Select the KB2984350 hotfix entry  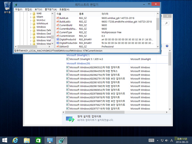pyautogui.click(x=94, y=71)
